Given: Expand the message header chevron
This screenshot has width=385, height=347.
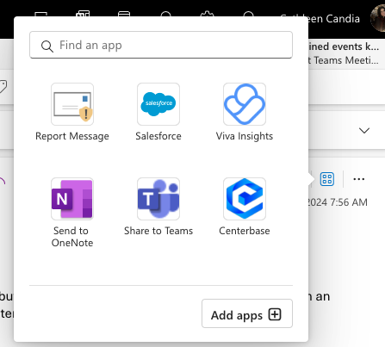Looking at the screenshot, I should 364,131.
